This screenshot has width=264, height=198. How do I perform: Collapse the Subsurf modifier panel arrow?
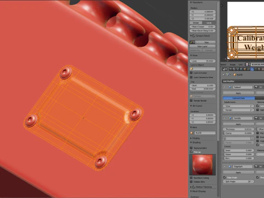coord(224,87)
